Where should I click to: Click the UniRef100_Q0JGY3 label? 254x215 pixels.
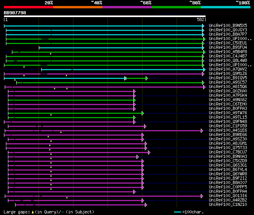click(x=228, y=30)
